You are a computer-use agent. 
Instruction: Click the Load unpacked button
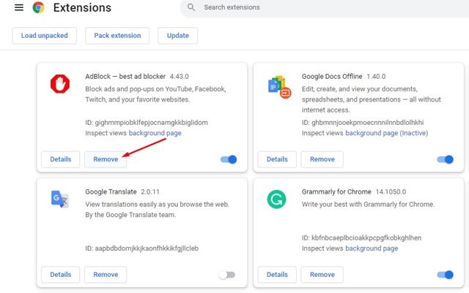tap(43, 36)
